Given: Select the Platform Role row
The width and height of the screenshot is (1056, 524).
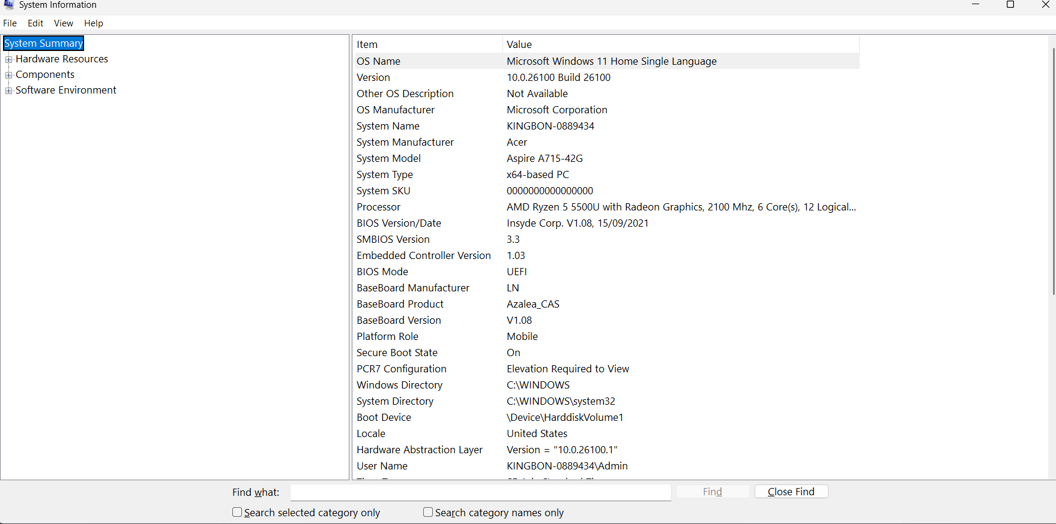Looking at the screenshot, I should click(607, 336).
